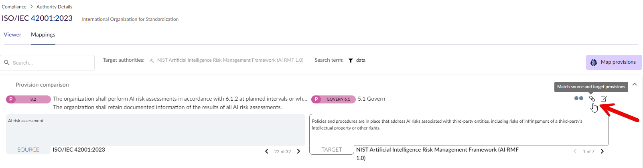Viewport: 643px width, 168px height.
Task: Click the AI brain icon on Map provisions
Action: (x=594, y=63)
